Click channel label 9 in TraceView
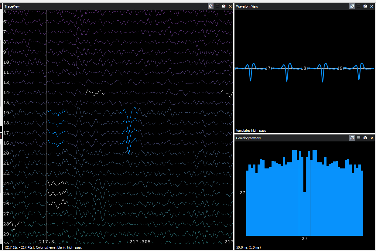 tap(5, 52)
